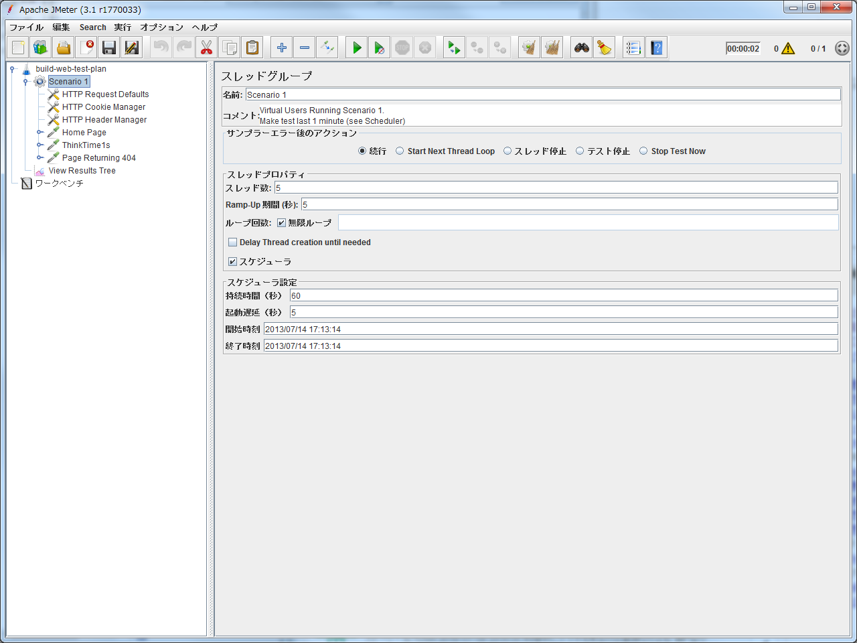857x643 pixels.
Task: Toggle the スケジューラ checkbox
Action: (x=233, y=262)
